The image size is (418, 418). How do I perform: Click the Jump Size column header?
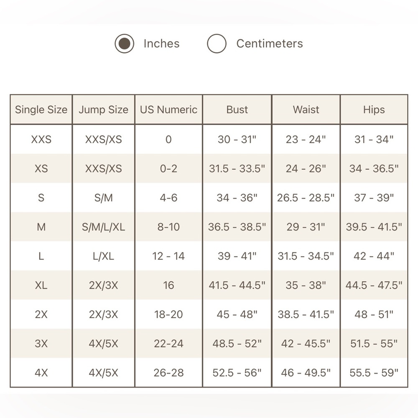[103, 110]
